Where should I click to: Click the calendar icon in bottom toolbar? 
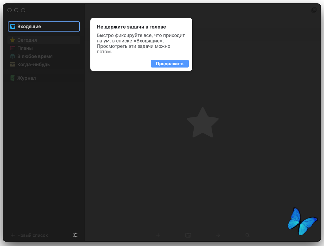[188, 235]
